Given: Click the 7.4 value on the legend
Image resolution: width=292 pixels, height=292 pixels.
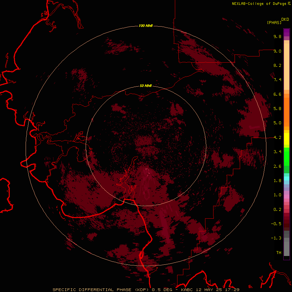Looking at the screenshot, I should coord(277,80).
